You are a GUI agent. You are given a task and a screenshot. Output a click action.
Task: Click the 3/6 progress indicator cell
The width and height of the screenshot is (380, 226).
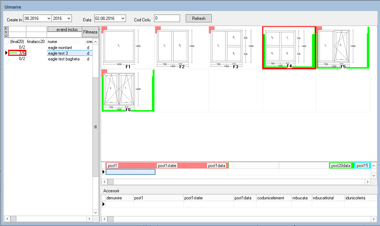[17, 53]
